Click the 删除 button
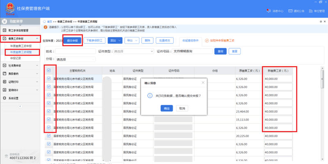 pos(148,40)
